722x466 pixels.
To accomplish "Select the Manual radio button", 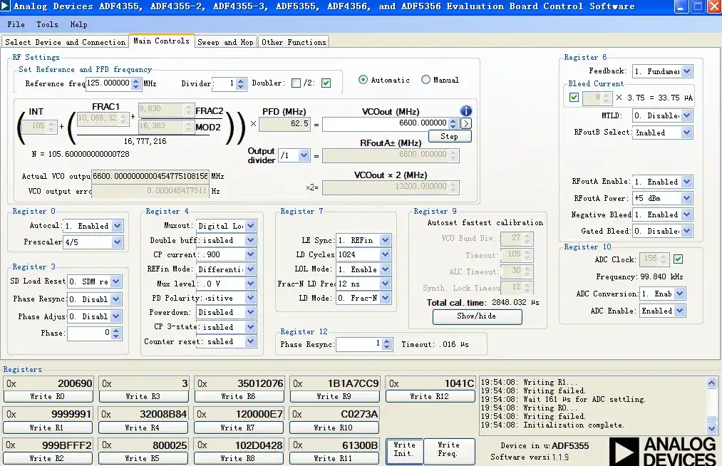I will click(426, 80).
